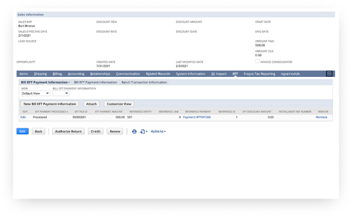This screenshot has width=352, height=217.
Task: Switch to the ngwamodule tab
Action: point(290,74)
